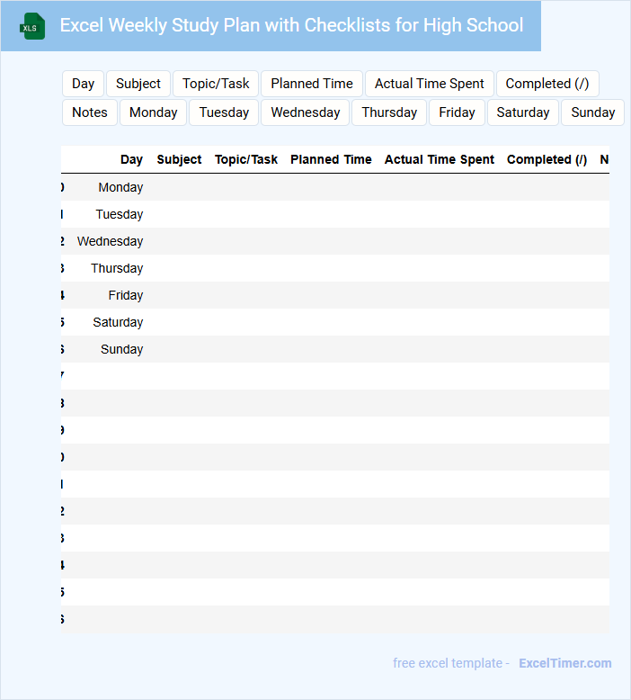This screenshot has width=631, height=700.
Task: Select the Sunday table cell
Action: (x=121, y=349)
